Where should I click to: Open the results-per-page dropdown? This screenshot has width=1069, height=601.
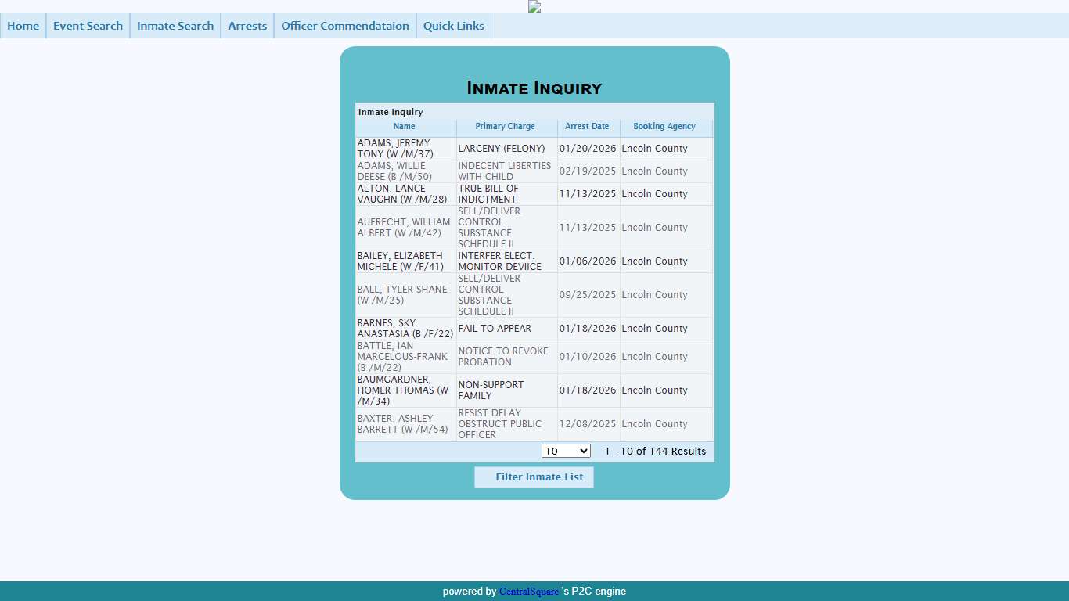[x=566, y=452]
